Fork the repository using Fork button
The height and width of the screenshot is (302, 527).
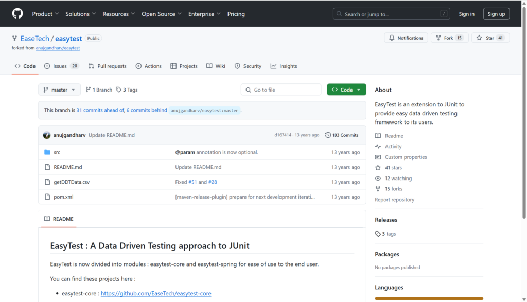(449, 38)
